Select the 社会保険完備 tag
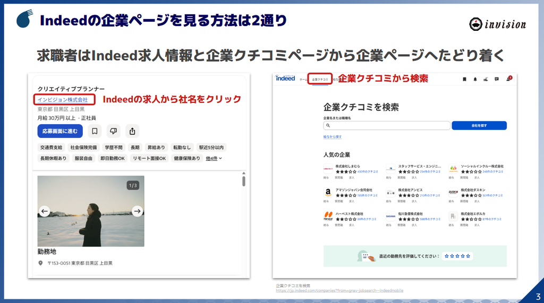Viewport: 544px width, 303px height. coord(83,148)
